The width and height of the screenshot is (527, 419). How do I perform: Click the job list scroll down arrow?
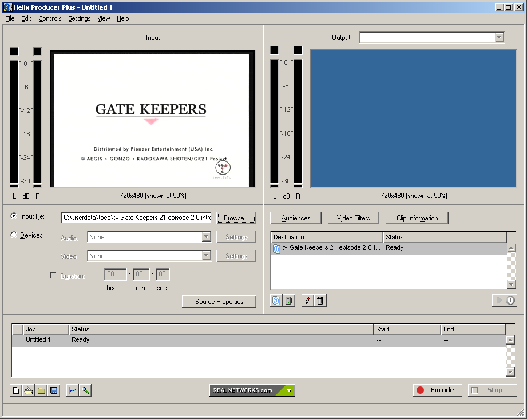point(510,371)
